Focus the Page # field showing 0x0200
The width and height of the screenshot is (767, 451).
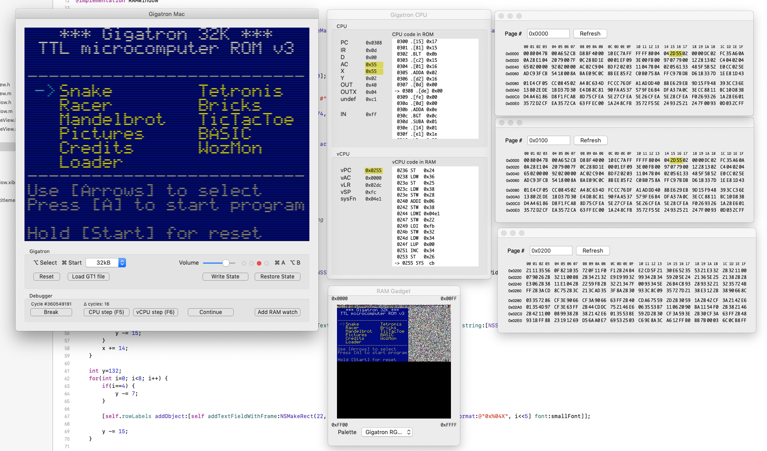[551, 251]
